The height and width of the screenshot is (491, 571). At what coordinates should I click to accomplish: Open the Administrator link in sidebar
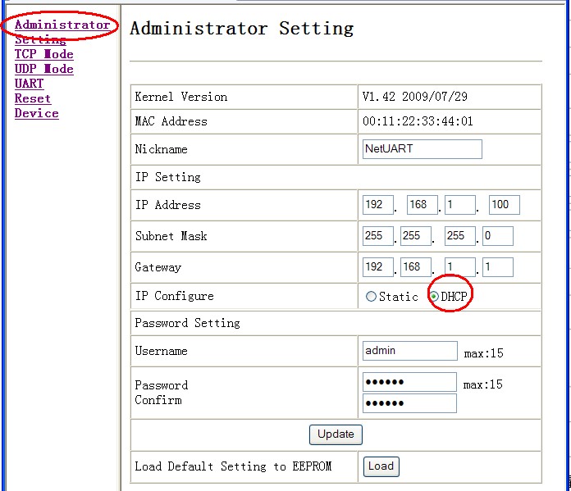pos(62,25)
